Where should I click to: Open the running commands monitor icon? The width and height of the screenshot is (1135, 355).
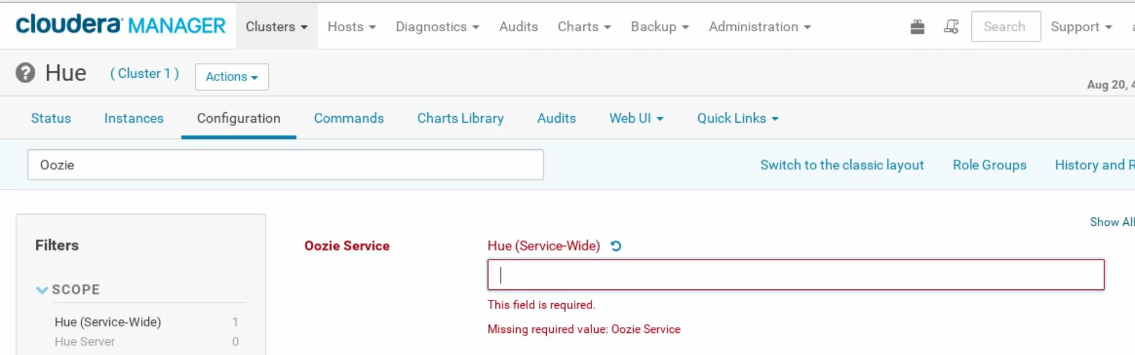coord(951,27)
